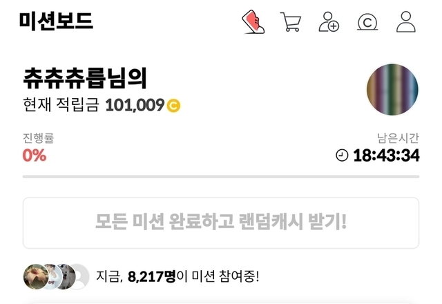Tap the gray placeholder participant avatar
The image size is (442, 304).
[81, 276]
